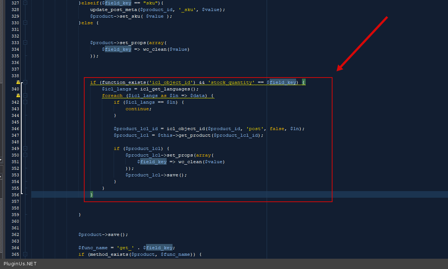Image resolution: width=448 pixels, height=269 pixels.
Task: Click the icl_get_languages() call
Action: pyautogui.click(x=169, y=89)
